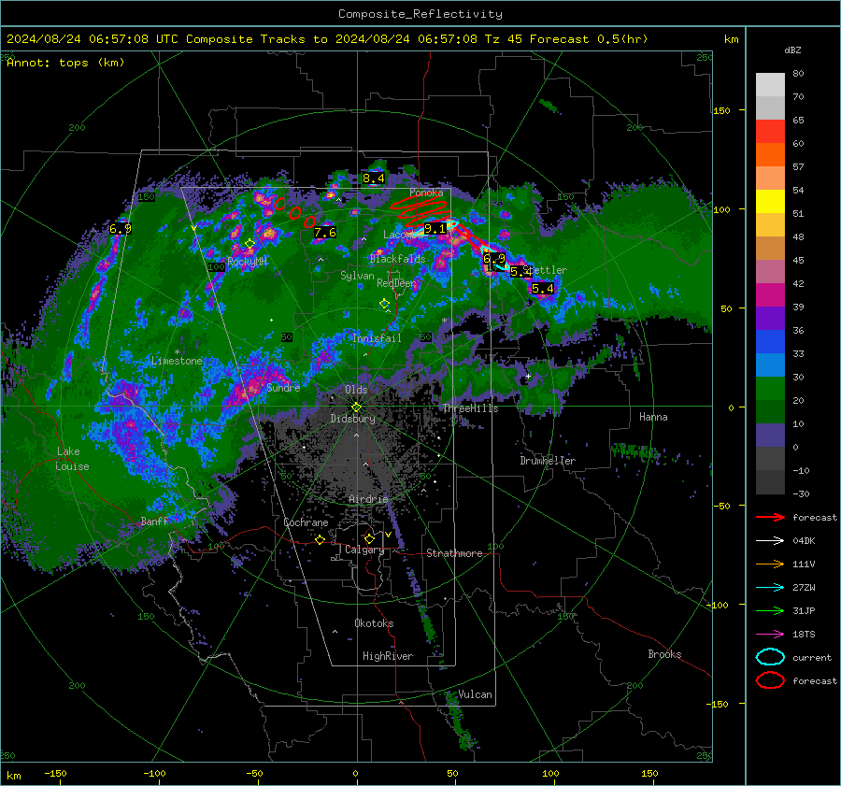
Task: Select the 51 dBZ yellow color swatch
Action: 770,201
